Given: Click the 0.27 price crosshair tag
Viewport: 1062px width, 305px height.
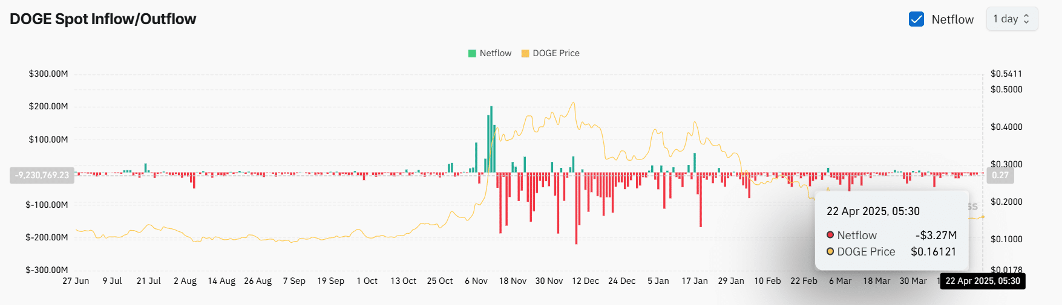Looking at the screenshot, I should [1000, 175].
